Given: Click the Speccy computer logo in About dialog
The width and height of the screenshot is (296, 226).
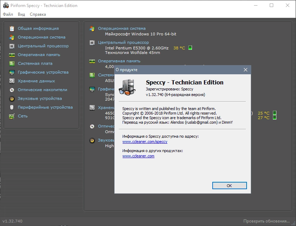Looking at the screenshot, I should pyautogui.click(x=127, y=87).
